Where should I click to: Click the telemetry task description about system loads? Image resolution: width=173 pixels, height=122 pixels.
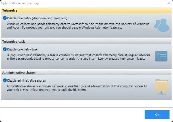(x=78, y=57)
